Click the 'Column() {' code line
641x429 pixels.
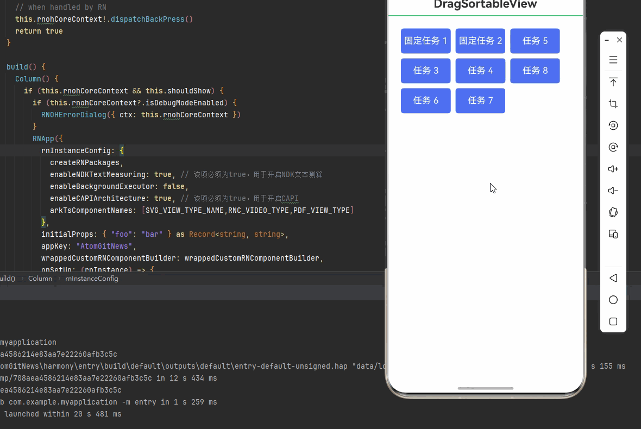(37, 79)
